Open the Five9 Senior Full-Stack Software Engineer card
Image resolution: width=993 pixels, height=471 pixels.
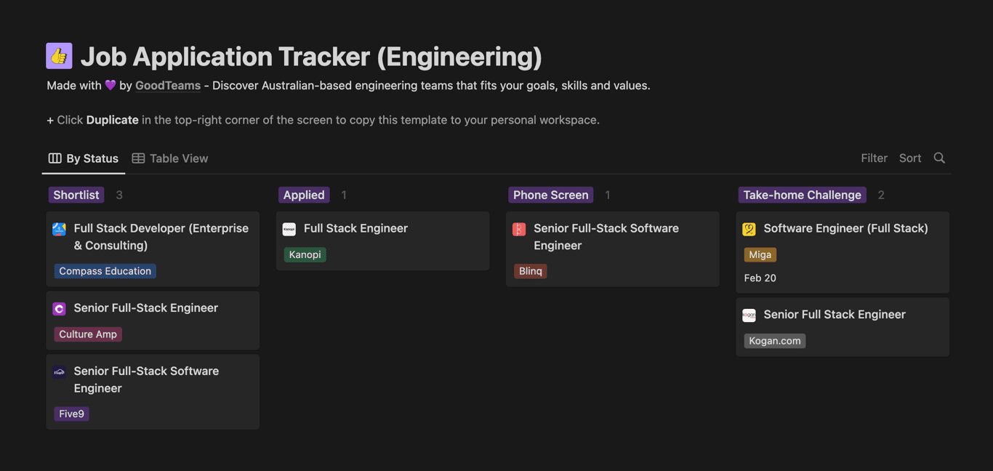click(153, 391)
